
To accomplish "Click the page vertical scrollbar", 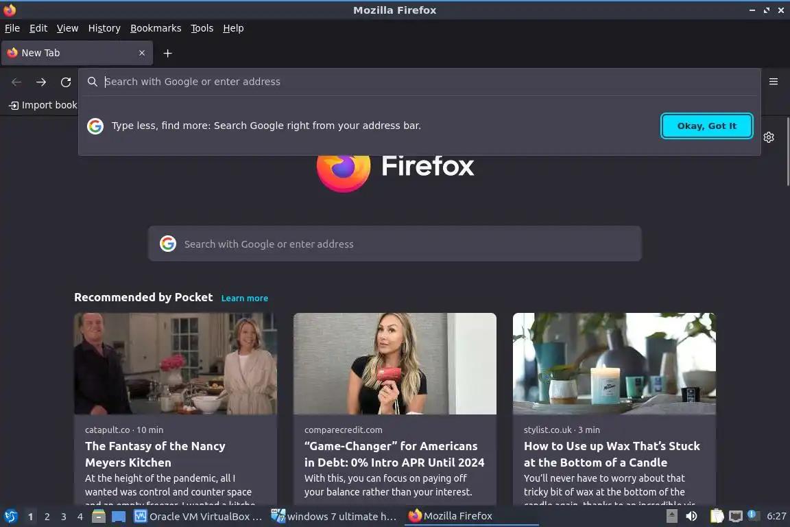I will pyautogui.click(x=787, y=152).
